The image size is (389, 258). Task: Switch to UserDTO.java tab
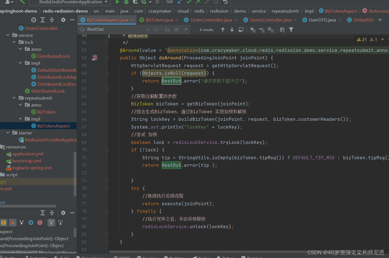pos(322,20)
